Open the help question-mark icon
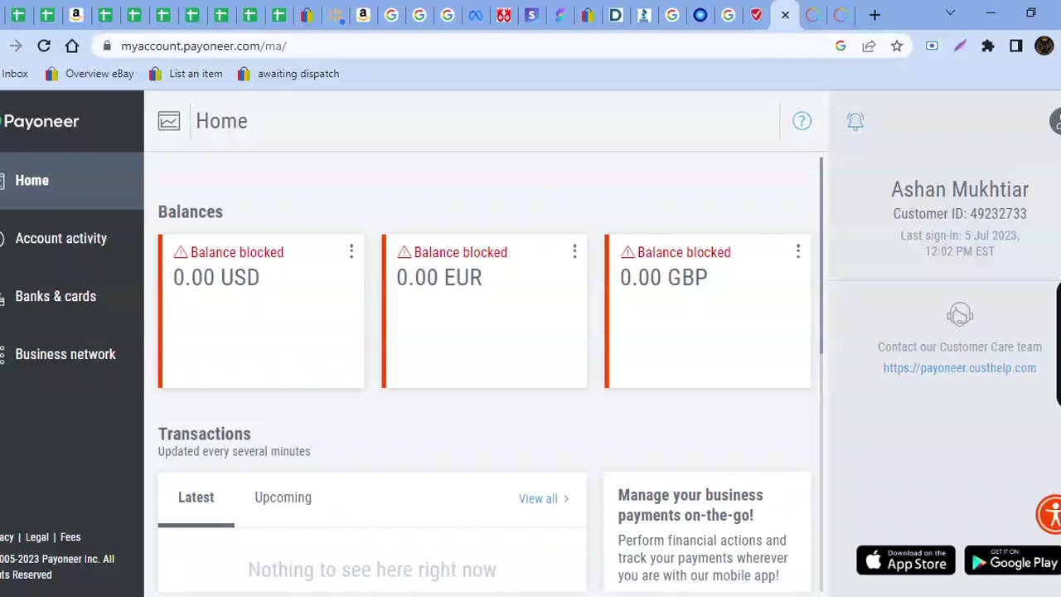The width and height of the screenshot is (1061, 597). [802, 121]
